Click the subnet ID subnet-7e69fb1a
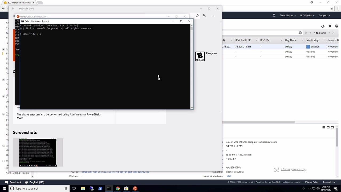Viewport: 341px width, 192px height. pyautogui.click(x=235, y=172)
